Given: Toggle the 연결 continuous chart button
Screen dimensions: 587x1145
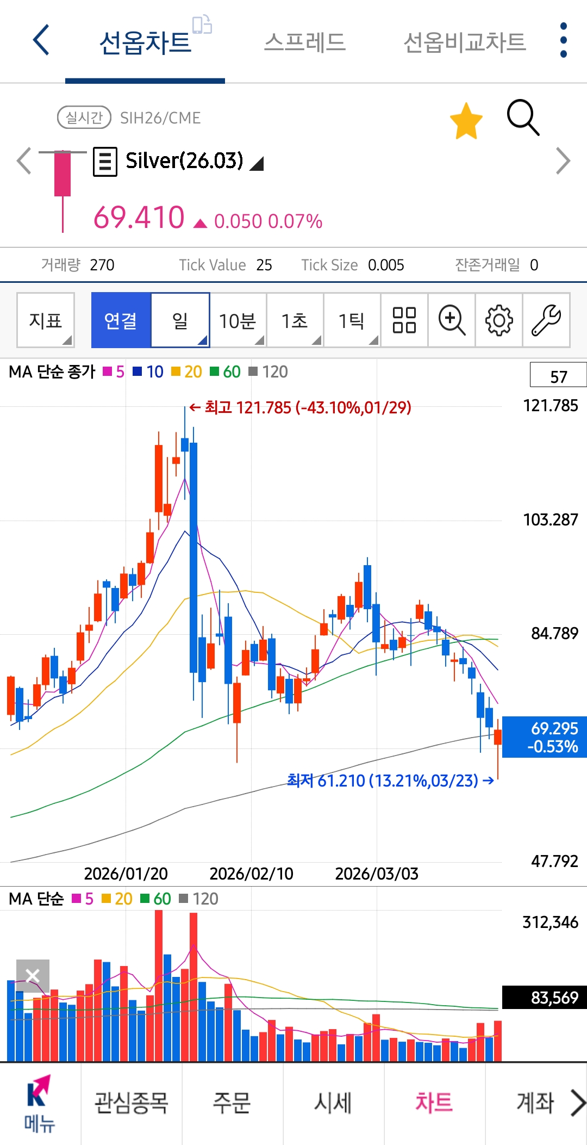Looking at the screenshot, I should [x=121, y=320].
